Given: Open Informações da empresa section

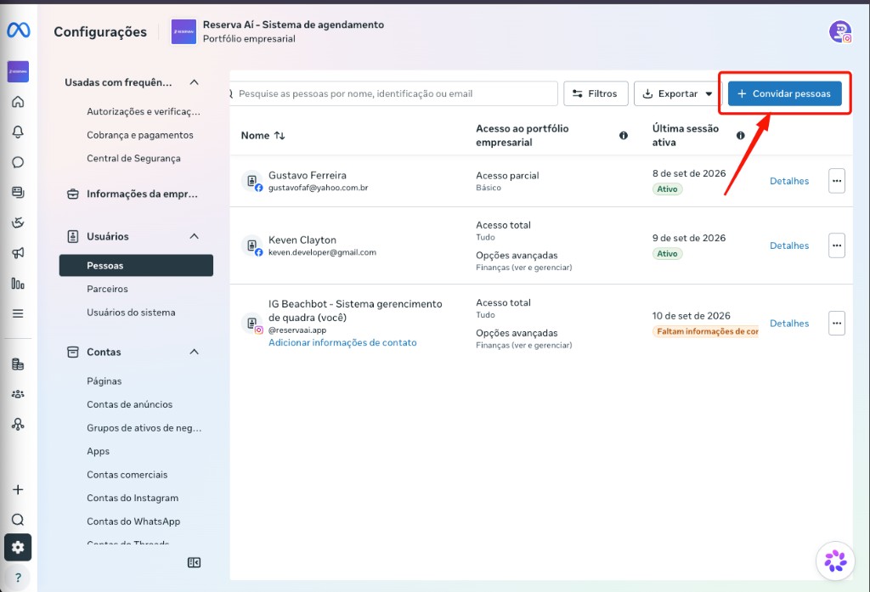Looking at the screenshot, I should pos(132,195).
